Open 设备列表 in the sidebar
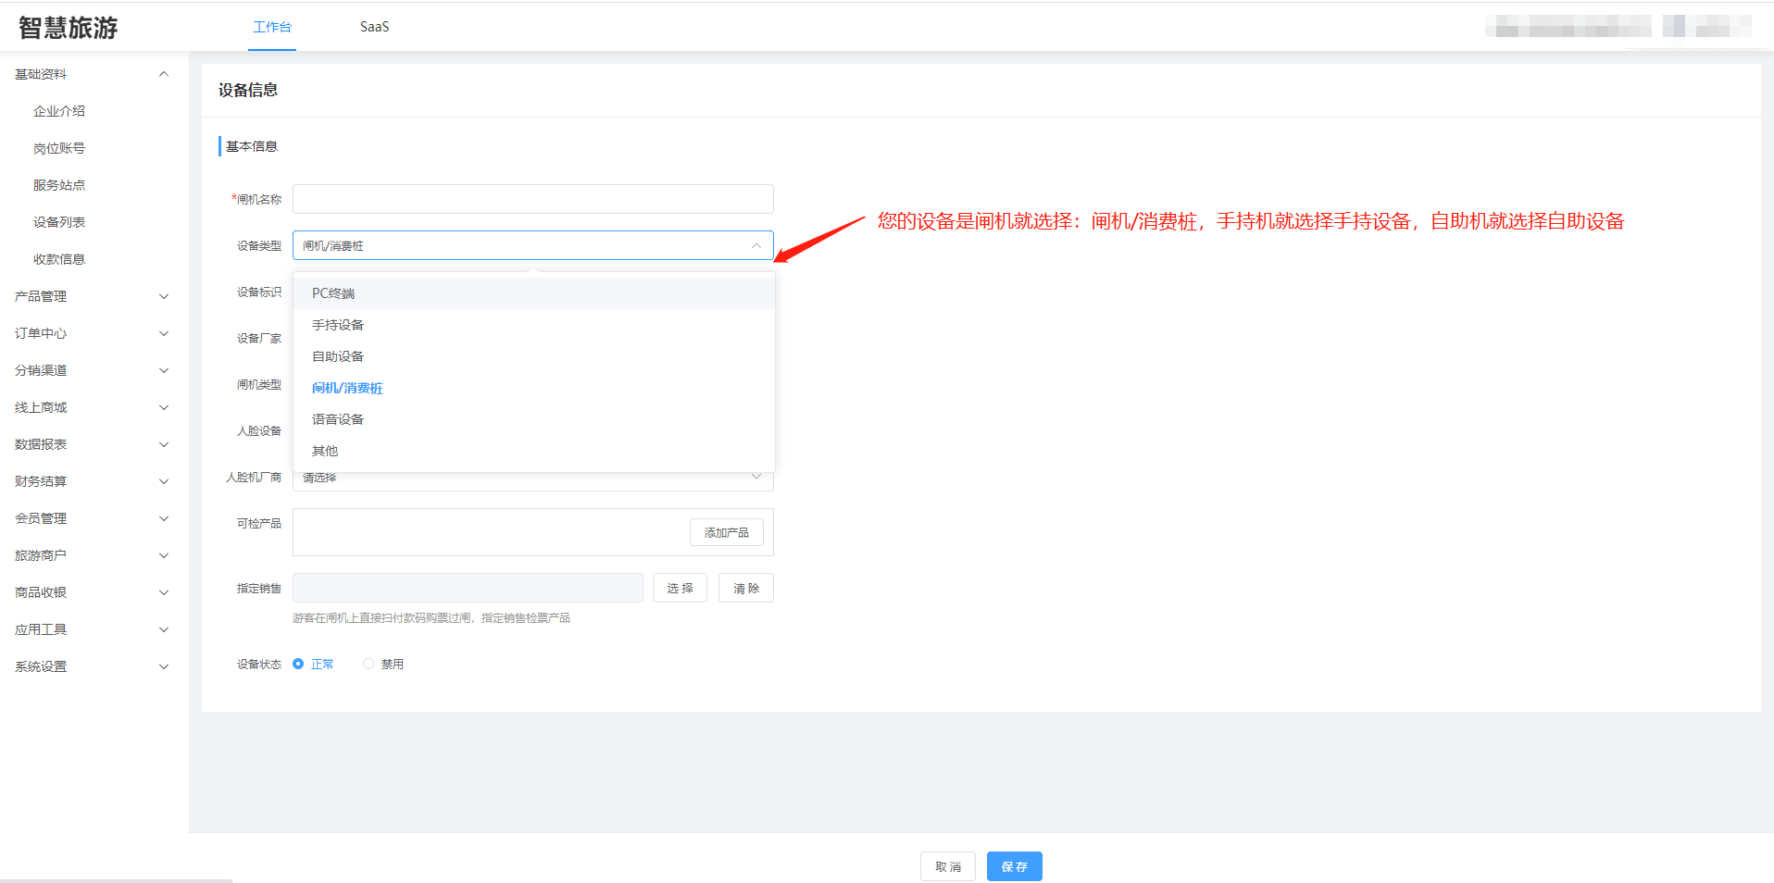 click(x=59, y=222)
